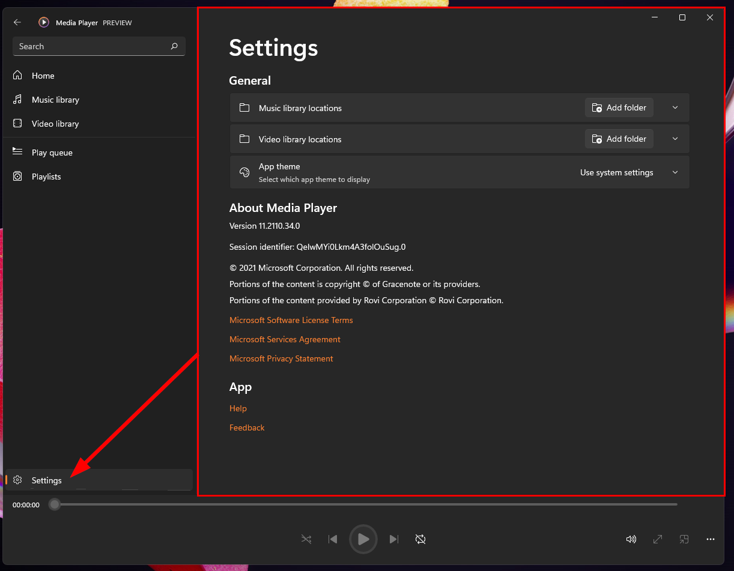Click the Version 11.2110.34.0 text
This screenshot has height=571, width=734.
264,226
